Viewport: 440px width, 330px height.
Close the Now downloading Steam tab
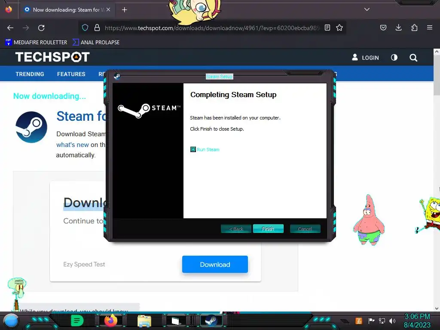(x=108, y=9)
